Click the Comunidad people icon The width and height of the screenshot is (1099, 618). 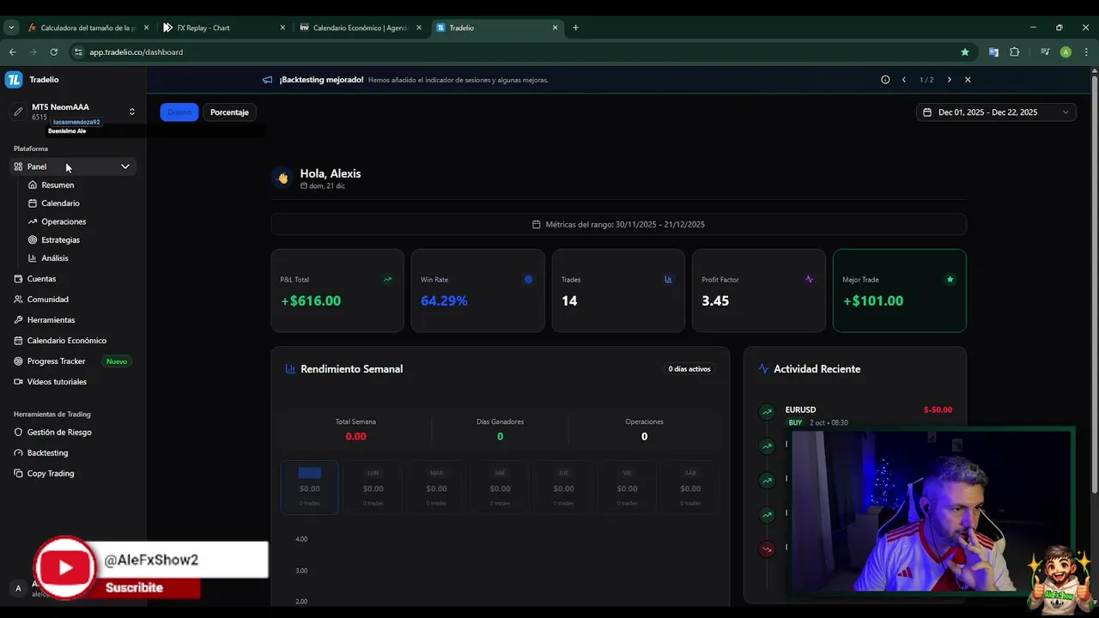click(x=19, y=300)
